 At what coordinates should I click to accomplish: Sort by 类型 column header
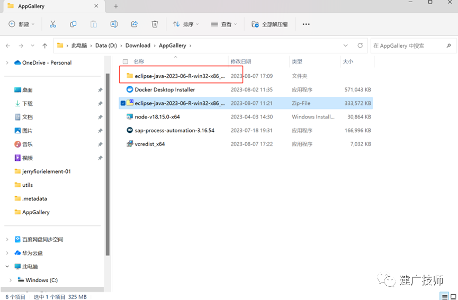coord(297,61)
